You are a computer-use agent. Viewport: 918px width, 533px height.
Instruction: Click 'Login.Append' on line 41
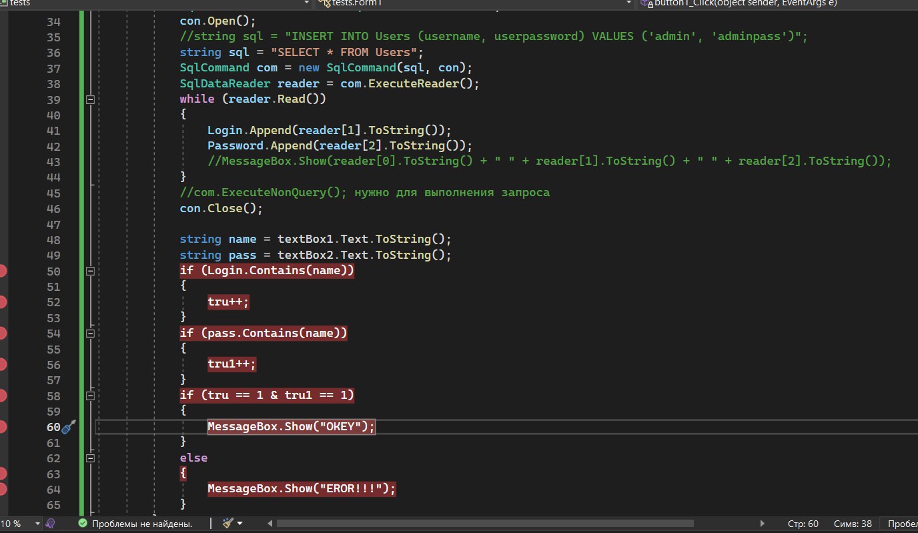point(249,130)
